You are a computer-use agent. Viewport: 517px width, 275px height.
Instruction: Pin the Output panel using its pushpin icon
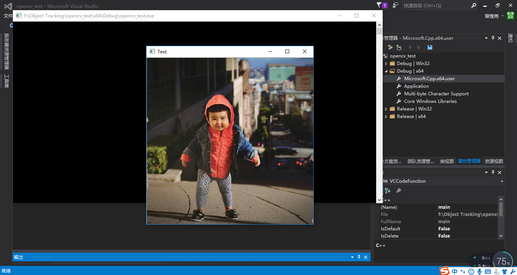(x=359, y=257)
